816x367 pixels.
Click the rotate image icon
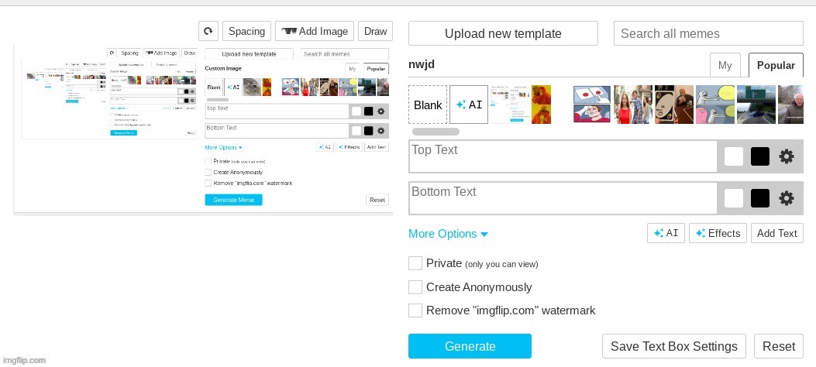pos(208,31)
